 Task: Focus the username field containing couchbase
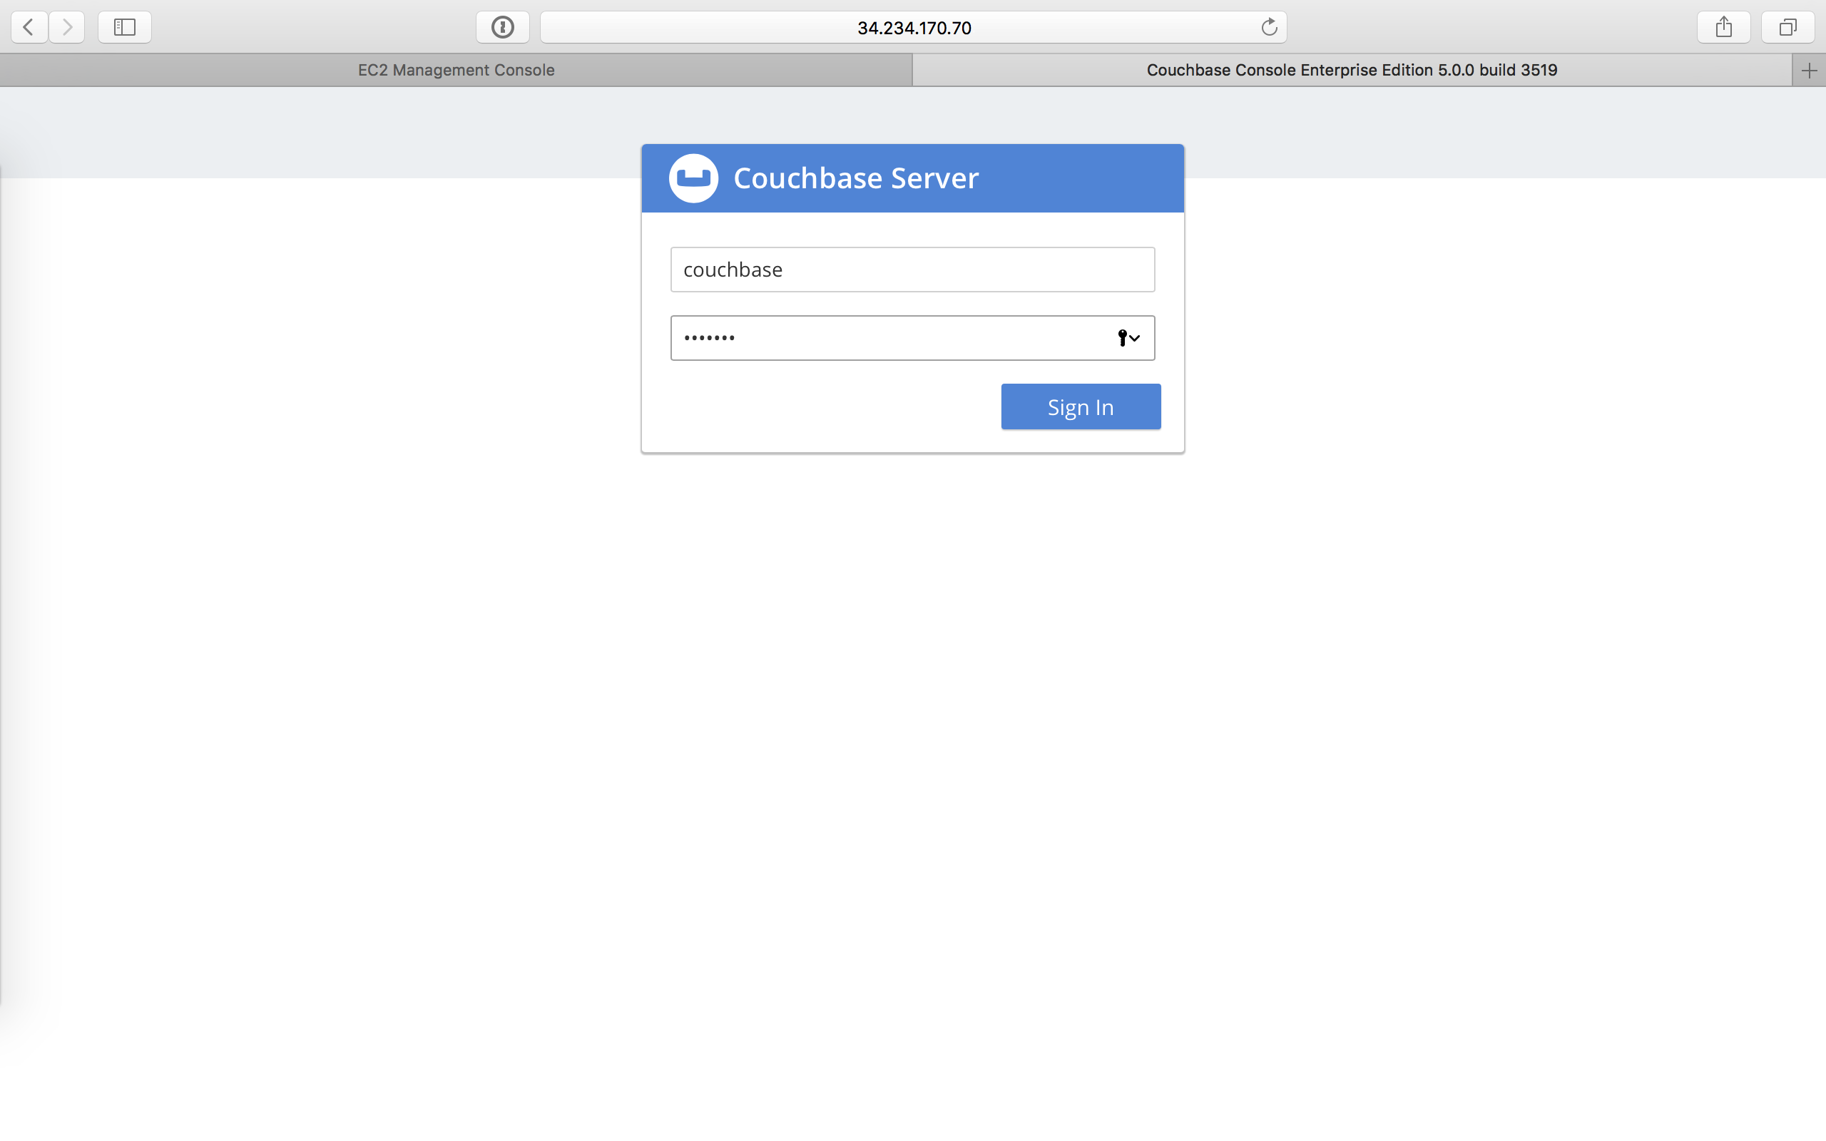912,270
